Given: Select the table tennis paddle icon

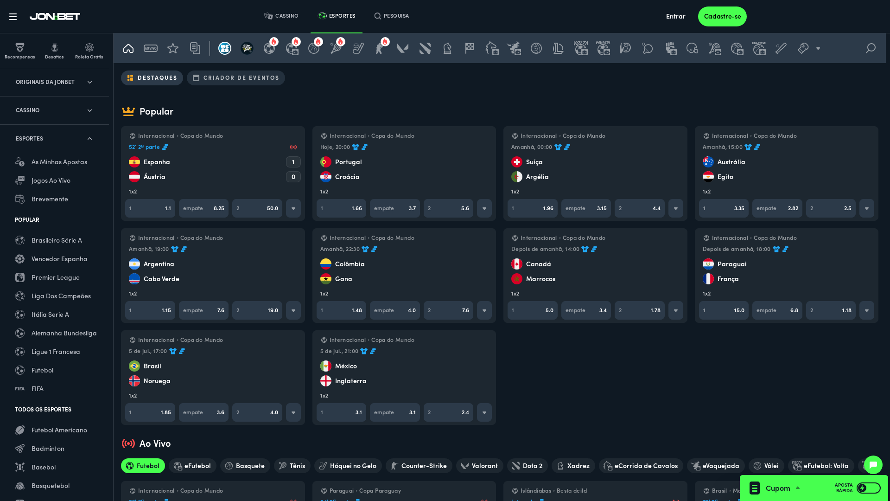Looking at the screenshot, I should [x=648, y=48].
